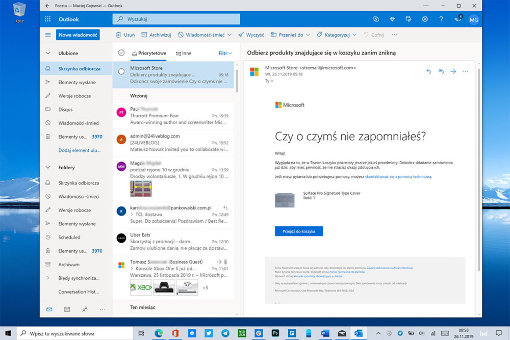510x340 pixels.
Task: Tick the Microsoft Store message selection circle
Action: coord(121,71)
